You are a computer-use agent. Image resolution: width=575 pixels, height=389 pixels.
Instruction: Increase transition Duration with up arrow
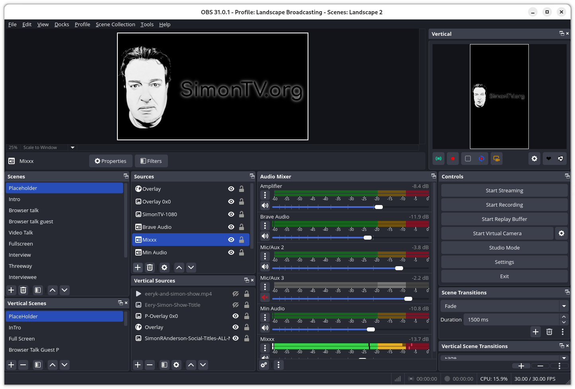564,317
